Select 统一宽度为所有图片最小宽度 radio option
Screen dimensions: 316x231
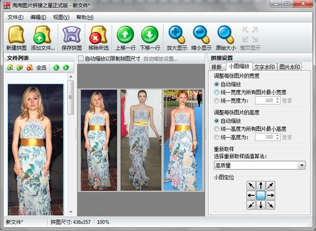(216, 92)
